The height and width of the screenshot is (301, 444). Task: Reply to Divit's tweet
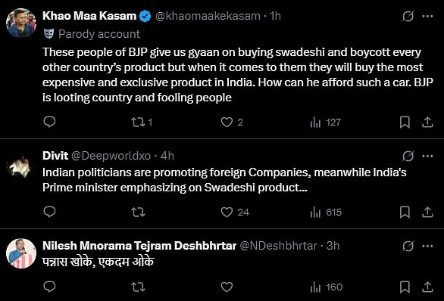click(x=49, y=212)
